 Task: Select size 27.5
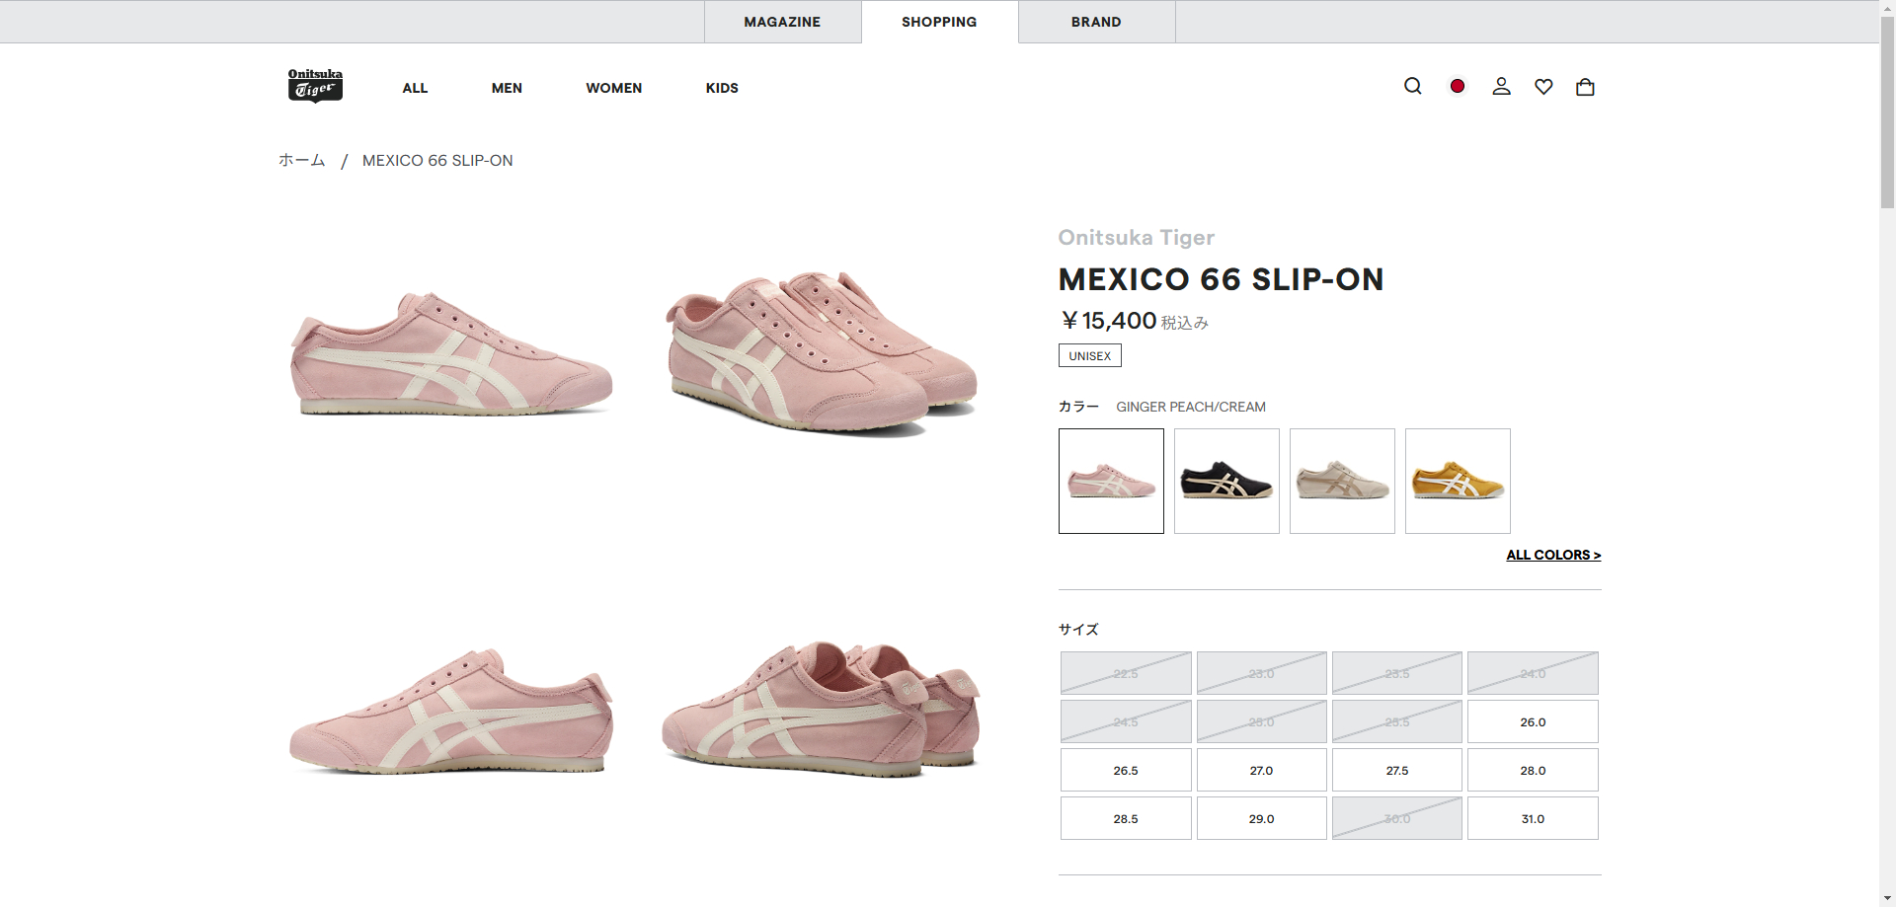point(1396,770)
